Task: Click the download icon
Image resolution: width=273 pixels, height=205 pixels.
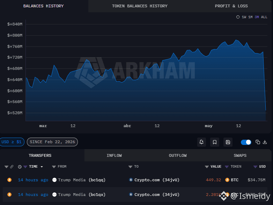Action: [x=265, y=142]
